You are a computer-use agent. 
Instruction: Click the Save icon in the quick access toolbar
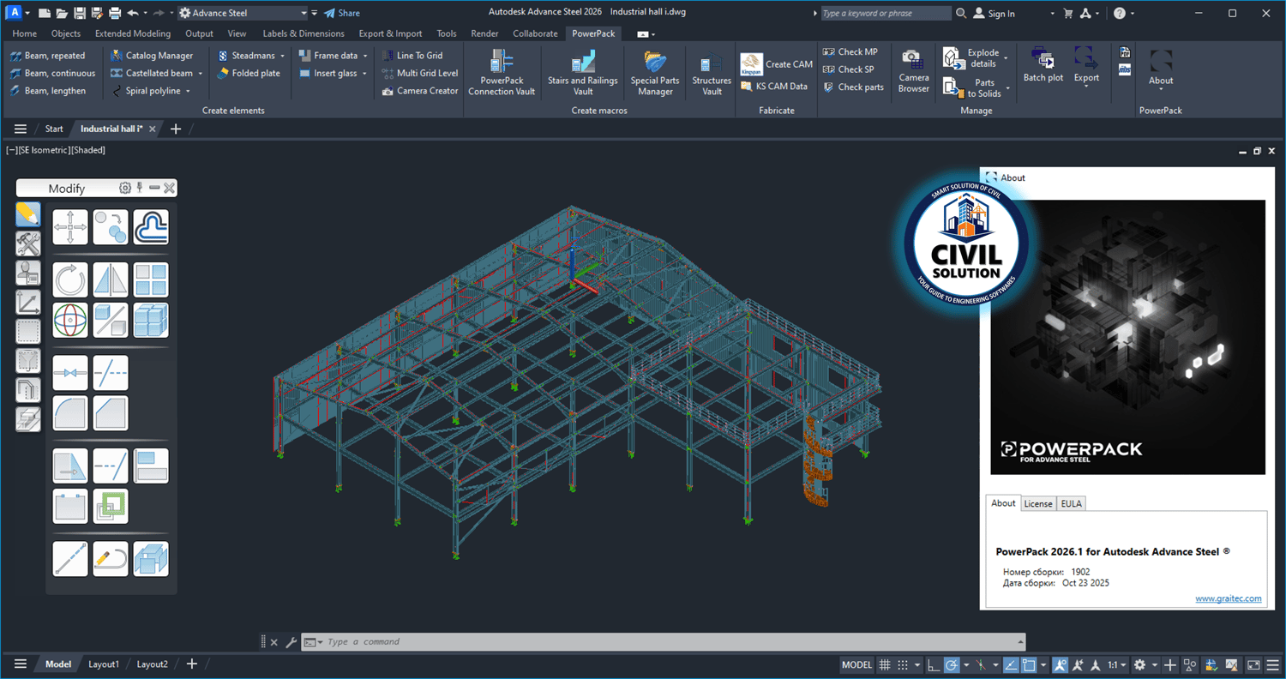(x=80, y=14)
